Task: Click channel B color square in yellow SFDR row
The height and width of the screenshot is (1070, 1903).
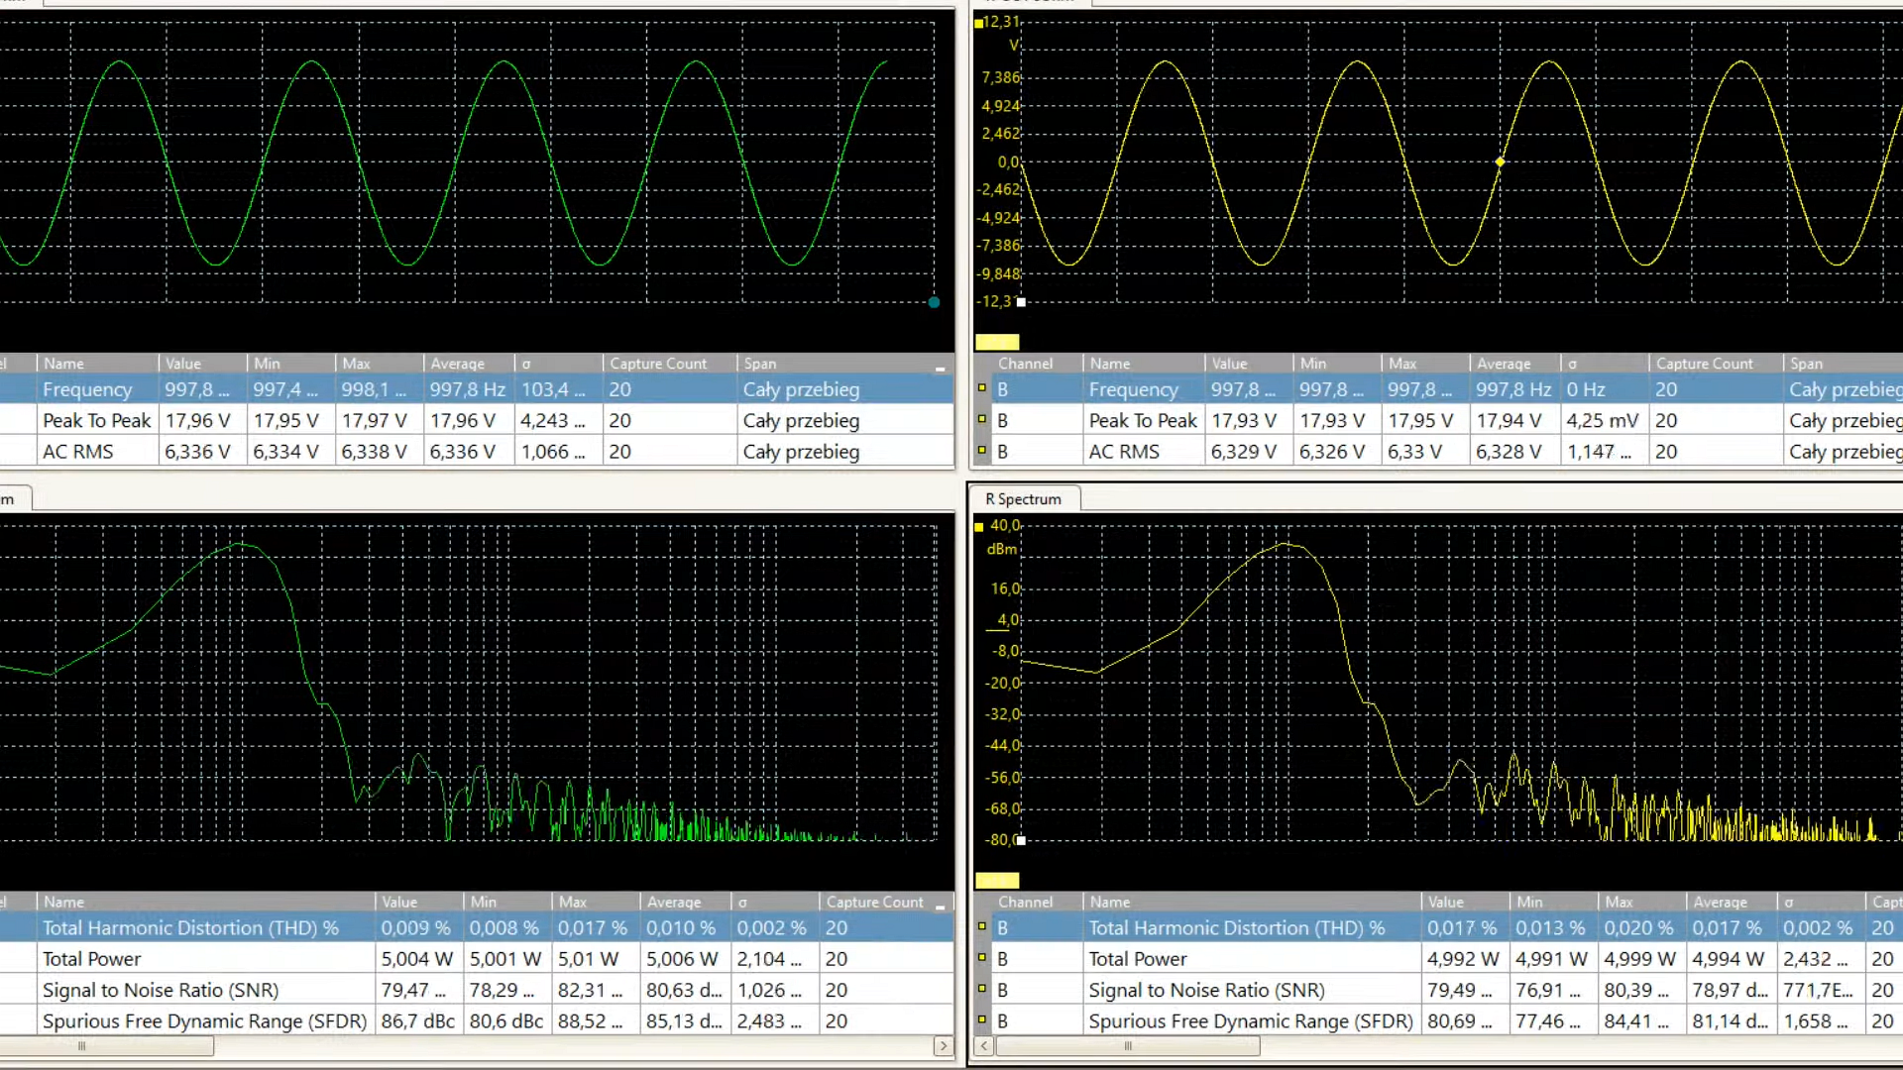Action: pos(982,1018)
